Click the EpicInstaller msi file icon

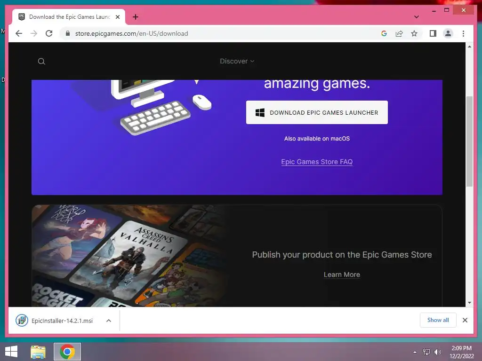point(22,321)
